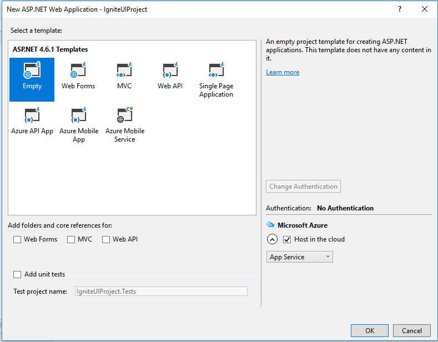Image resolution: width=438 pixels, height=342 pixels.
Task: Tick the Web API references checkbox
Action: [x=105, y=239]
